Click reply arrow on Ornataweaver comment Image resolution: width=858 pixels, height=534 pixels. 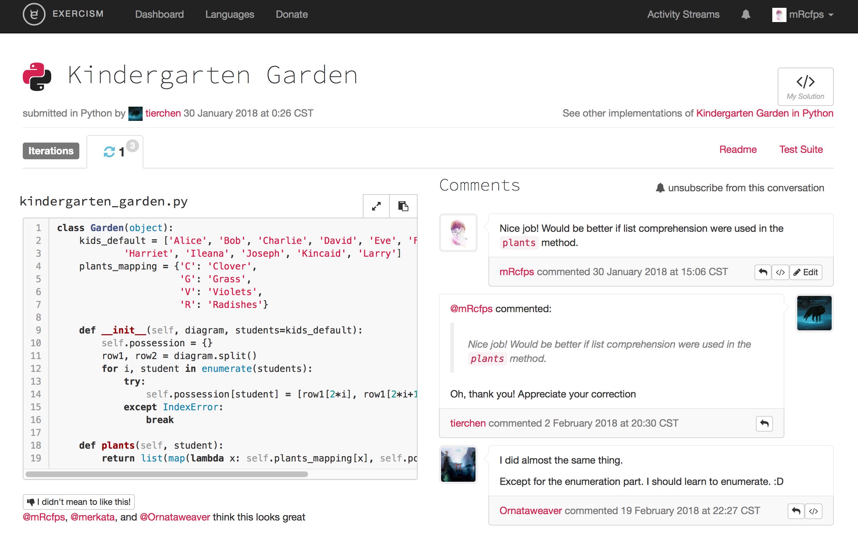pos(796,511)
